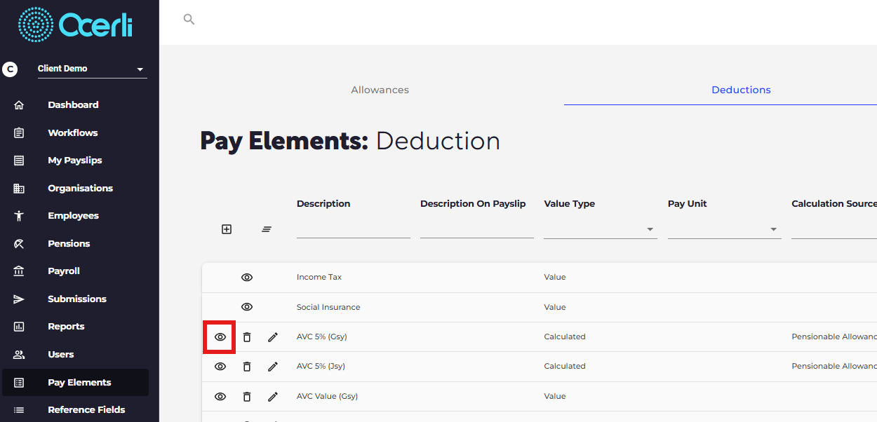Click the Income Tax description cell
The width and height of the screenshot is (877, 422).
[x=319, y=278]
